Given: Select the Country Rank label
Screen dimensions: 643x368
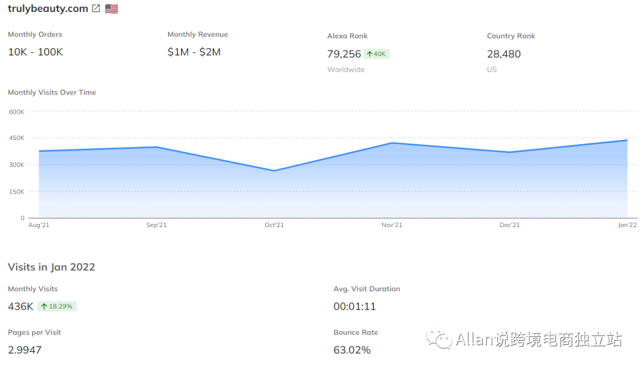Looking at the screenshot, I should (511, 36).
